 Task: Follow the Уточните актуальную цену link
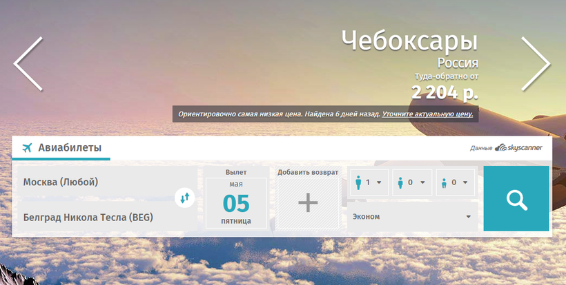(428, 114)
